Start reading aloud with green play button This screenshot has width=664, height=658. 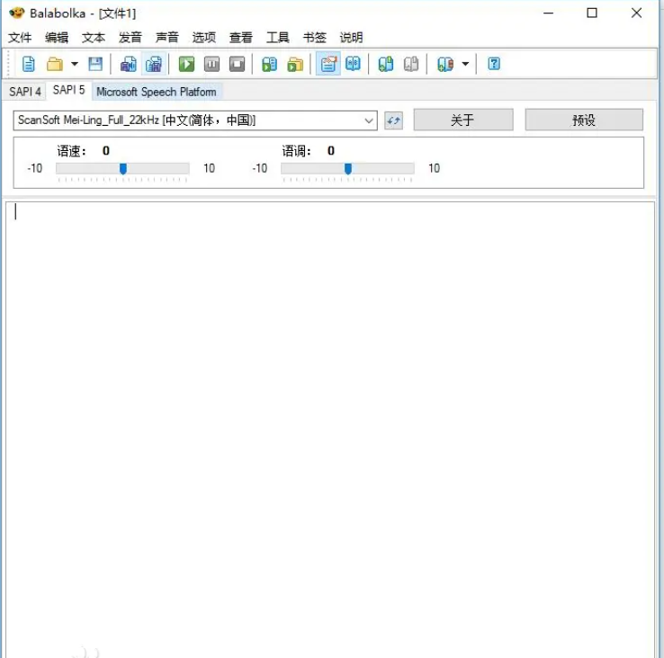186,65
